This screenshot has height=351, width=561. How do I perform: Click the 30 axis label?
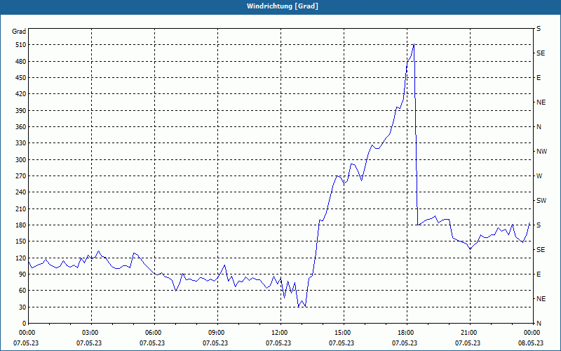22,307
